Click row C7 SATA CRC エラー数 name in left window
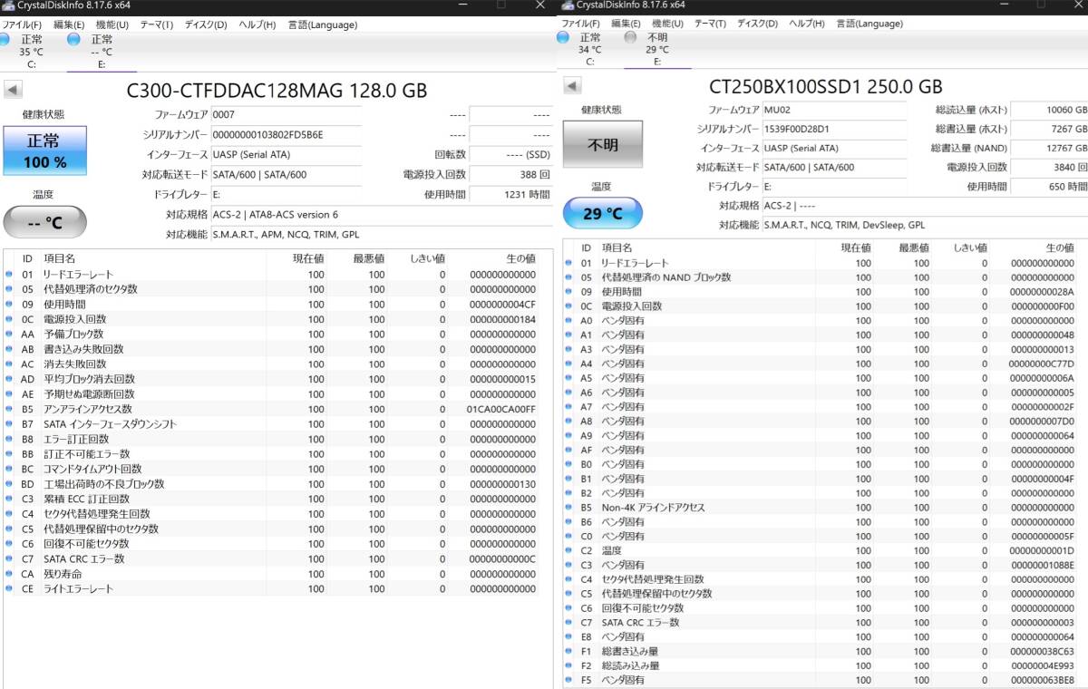The width and height of the screenshot is (1088, 689). click(84, 558)
